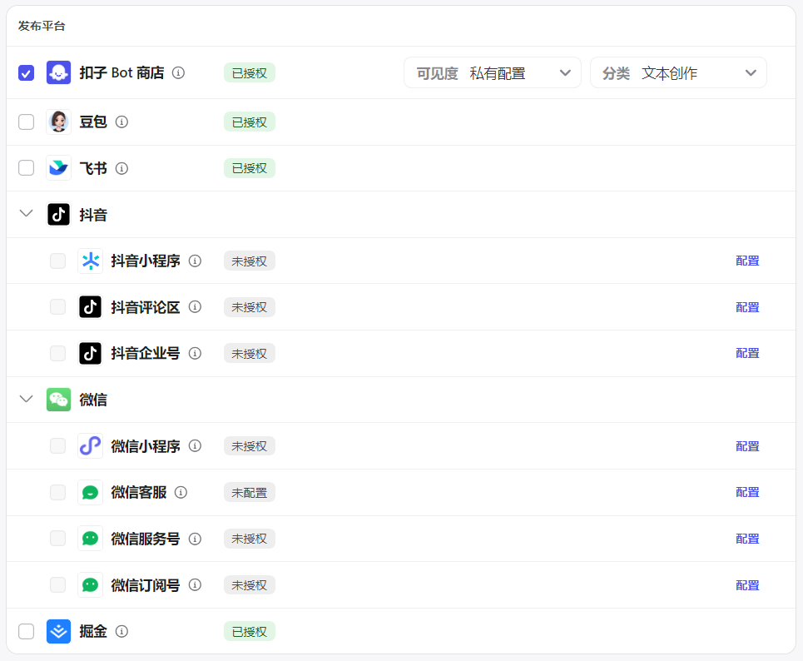This screenshot has height=661, width=803.
Task: Click 配置 link for 抖音小程序
Action: pyautogui.click(x=747, y=261)
